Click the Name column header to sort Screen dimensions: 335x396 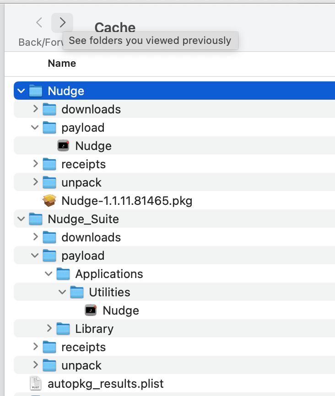[x=62, y=63]
